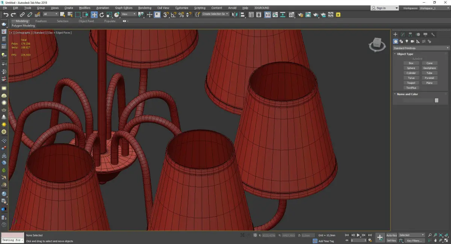
Task: Switch to the Freeform ribbon tab
Action: coord(41,21)
